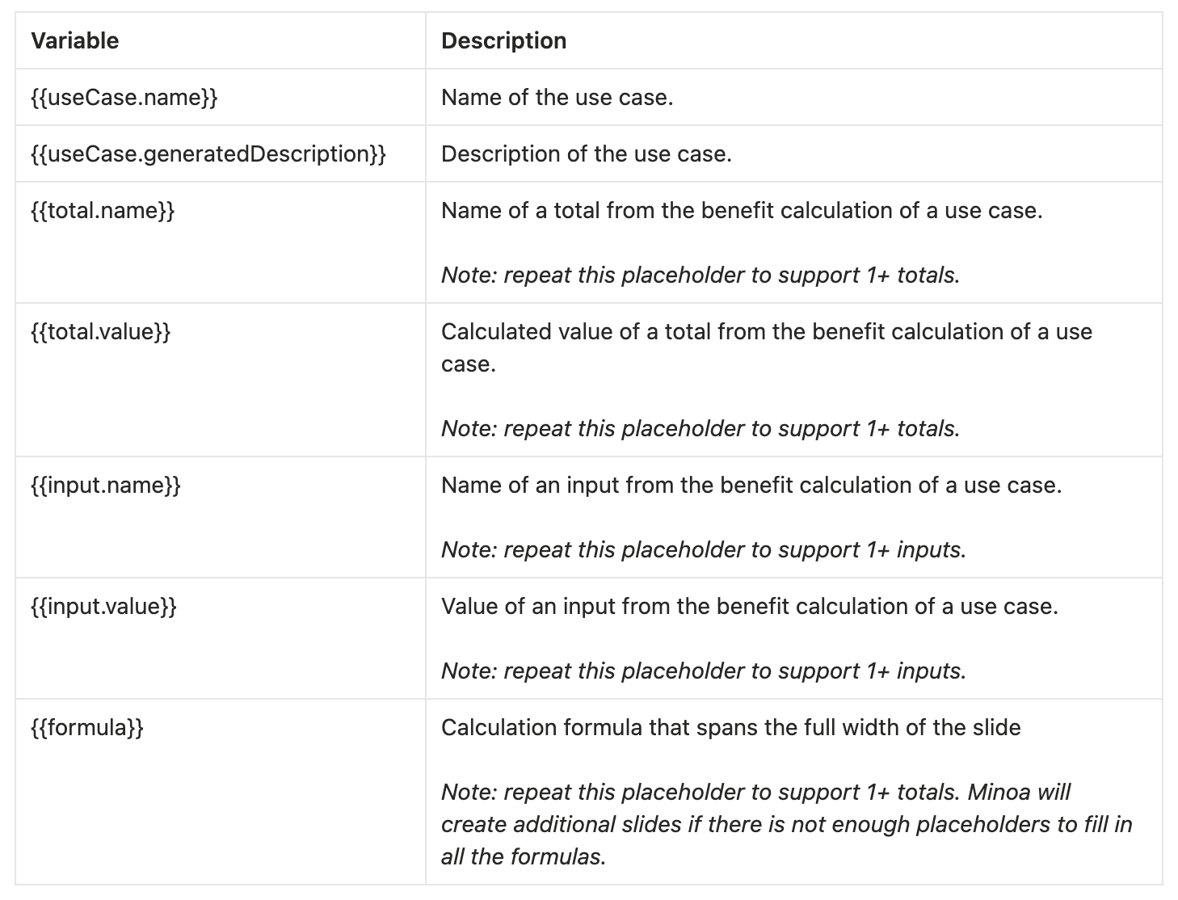Image resolution: width=1178 pixels, height=900 pixels.
Task: Click the {{total.value}} variable text
Action: [101, 332]
